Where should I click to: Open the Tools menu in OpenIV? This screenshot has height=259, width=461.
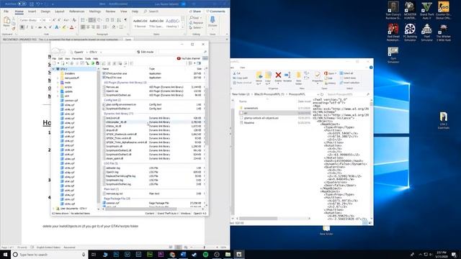[x=88, y=59]
